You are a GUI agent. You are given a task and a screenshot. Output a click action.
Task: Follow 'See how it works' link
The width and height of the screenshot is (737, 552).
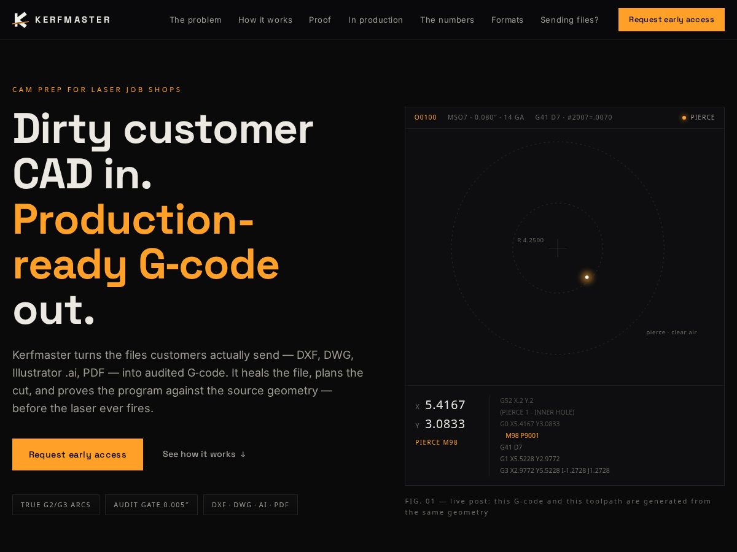click(x=204, y=454)
